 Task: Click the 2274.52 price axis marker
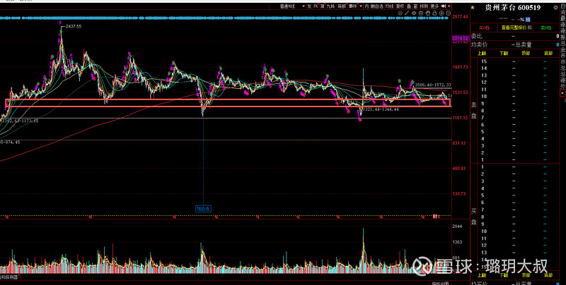[460, 38]
